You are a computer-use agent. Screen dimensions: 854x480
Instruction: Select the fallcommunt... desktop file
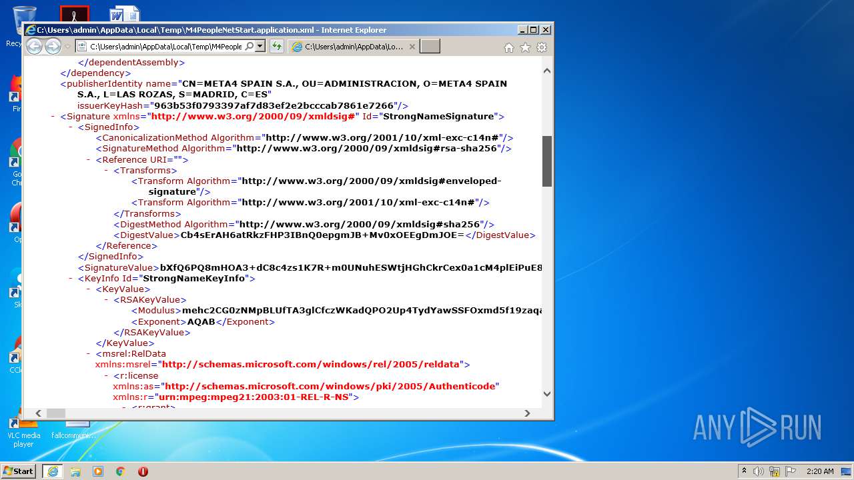click(73, 430)
